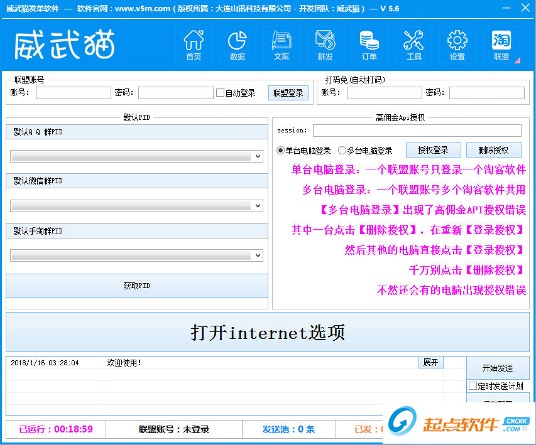
Task: Click the 数据 data icon
Action: tap(237, 44)
